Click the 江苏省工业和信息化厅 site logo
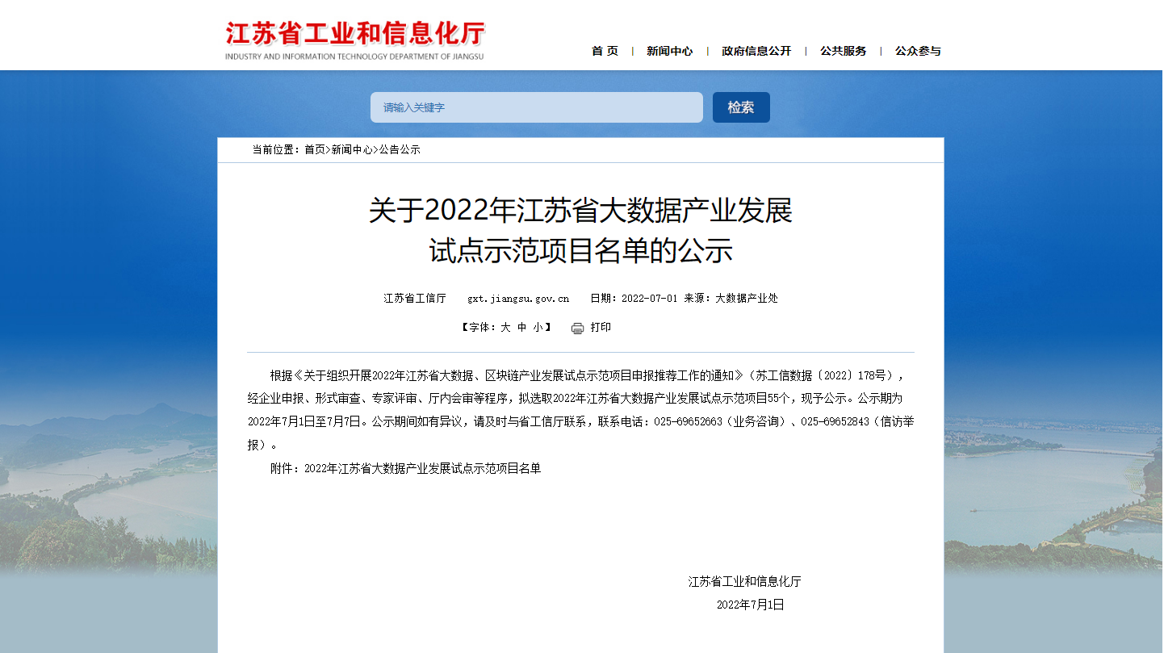This screenshot has width=1164, height=653. (x=354, y=40)
